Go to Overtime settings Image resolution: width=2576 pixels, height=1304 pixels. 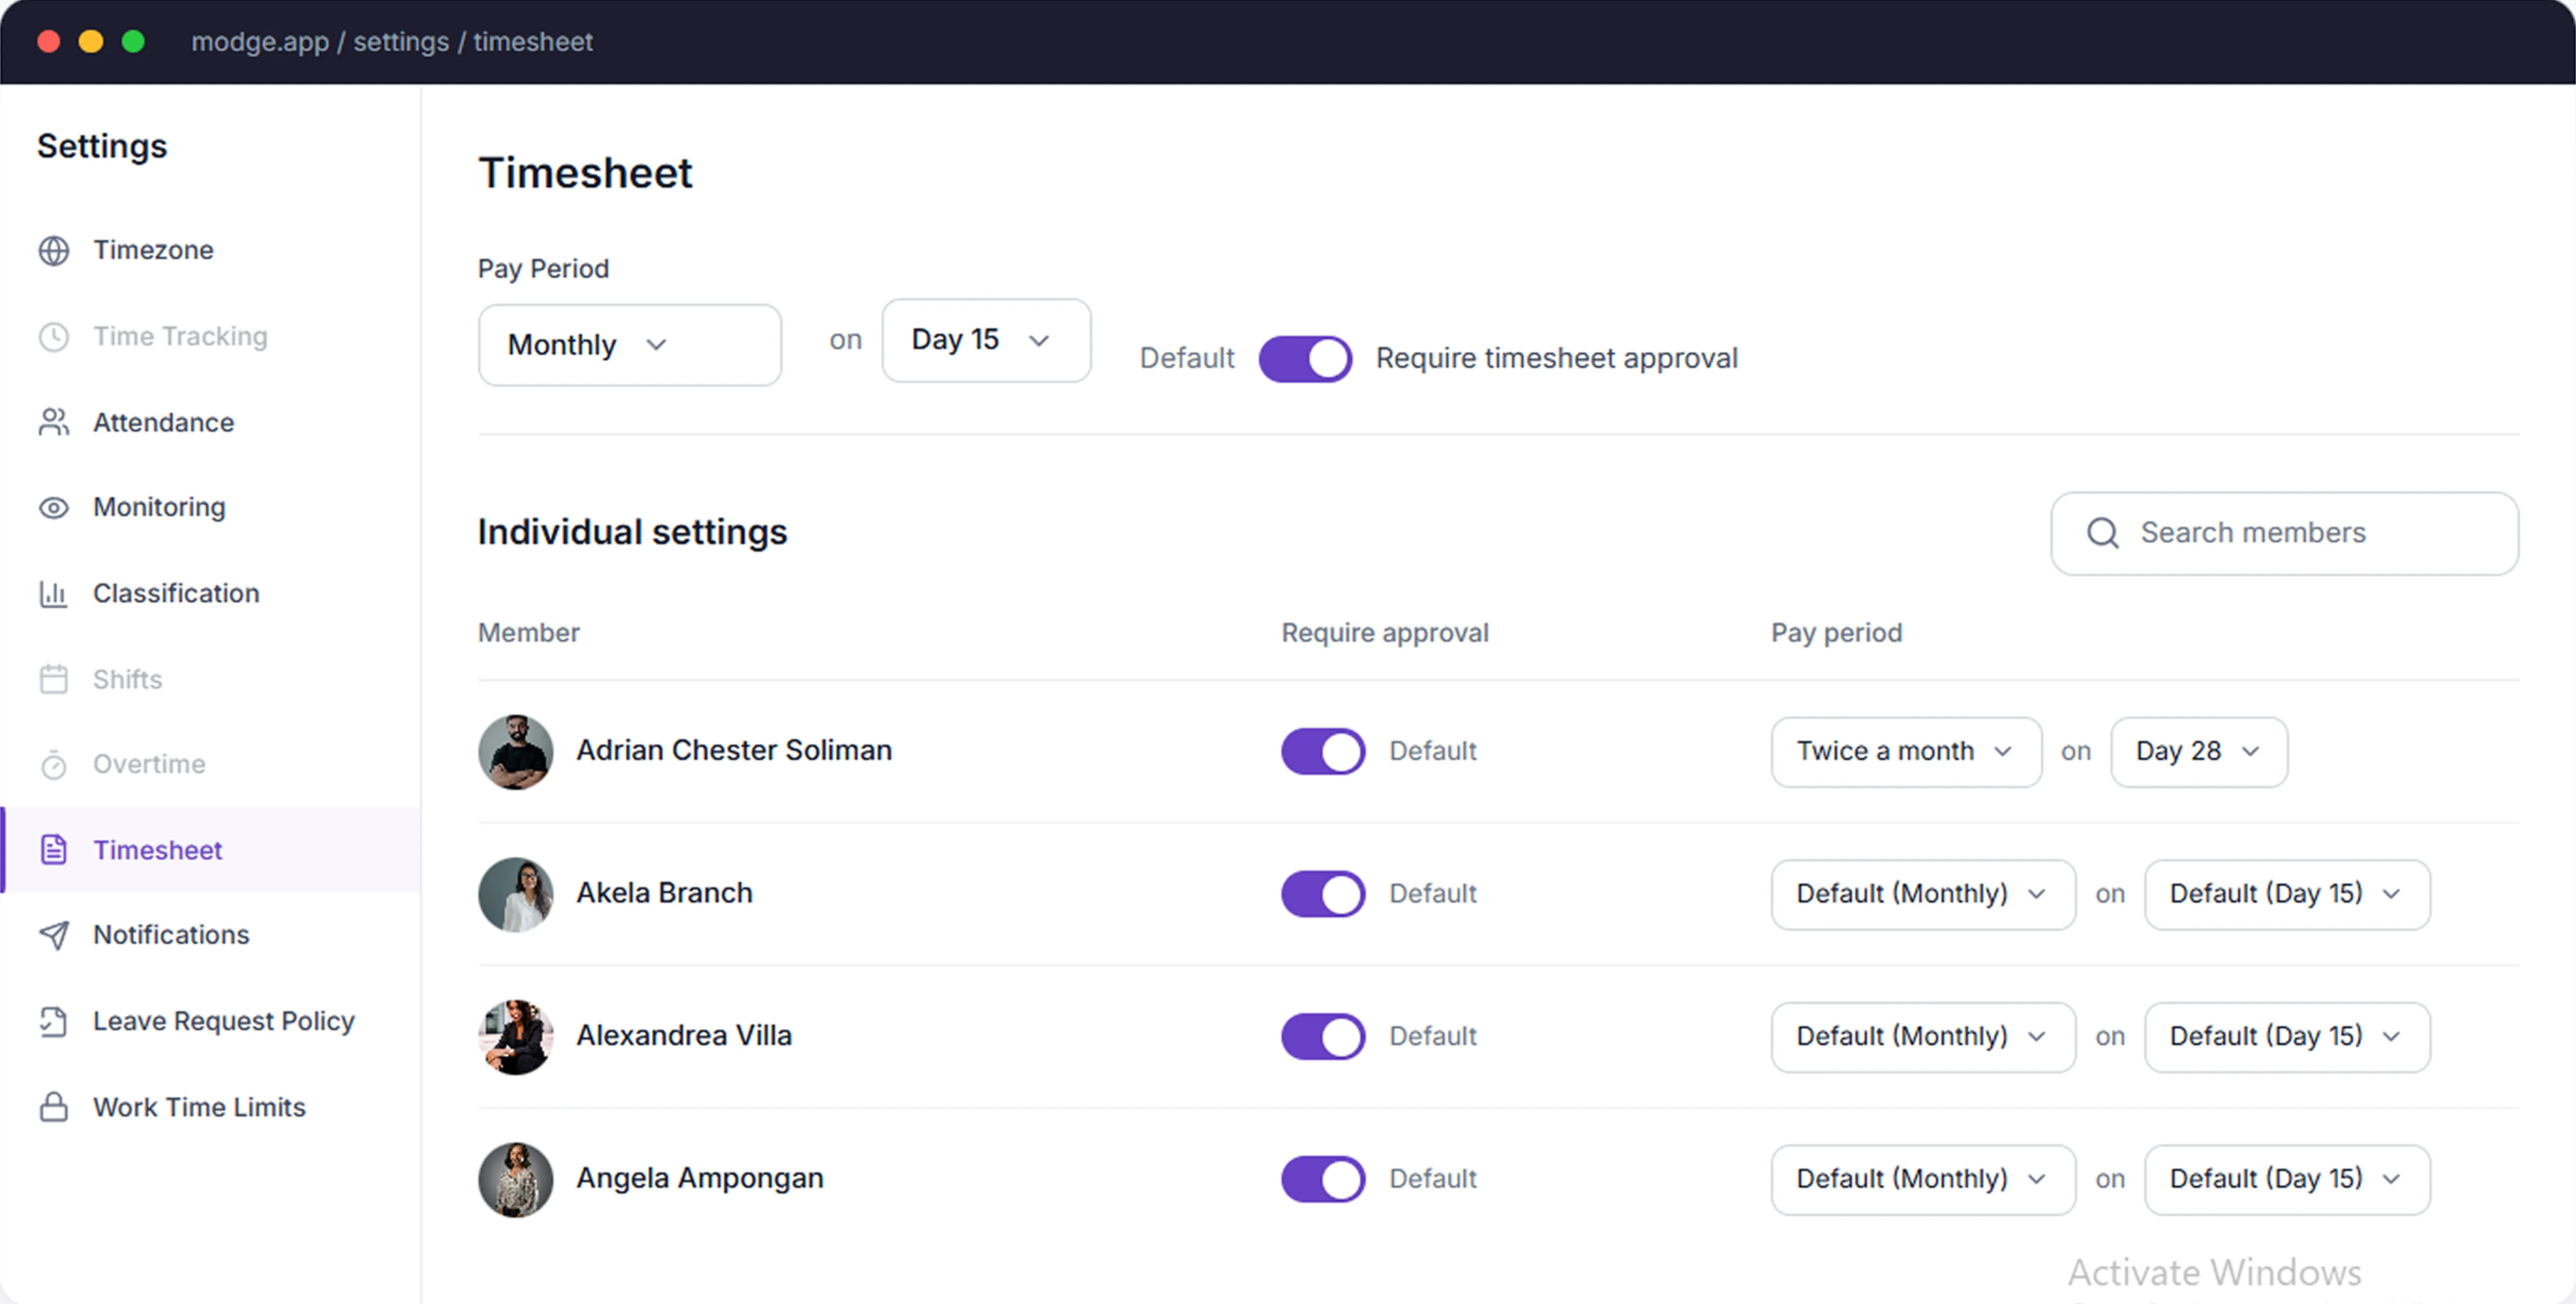[210, 764]
